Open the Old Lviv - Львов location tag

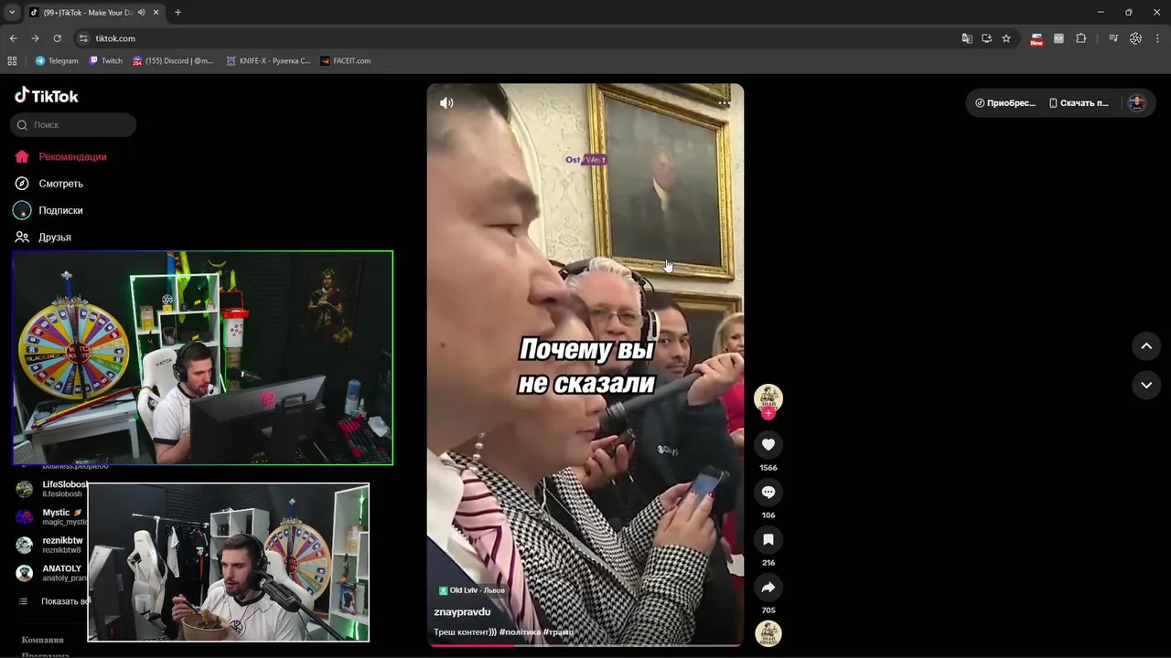[x=472, y=590]
